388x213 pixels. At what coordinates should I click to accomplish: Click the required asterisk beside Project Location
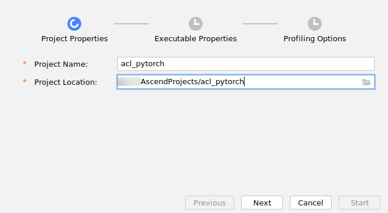(x=24, y=81)
